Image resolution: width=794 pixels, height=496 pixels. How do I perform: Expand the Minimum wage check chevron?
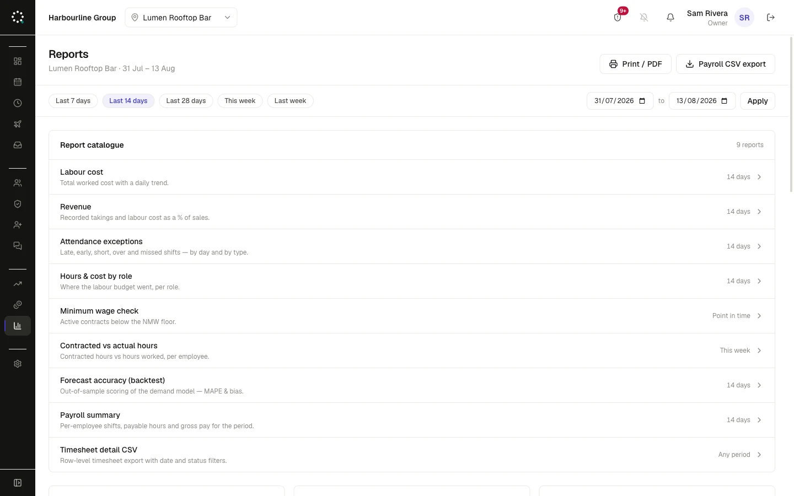[759, 316]
